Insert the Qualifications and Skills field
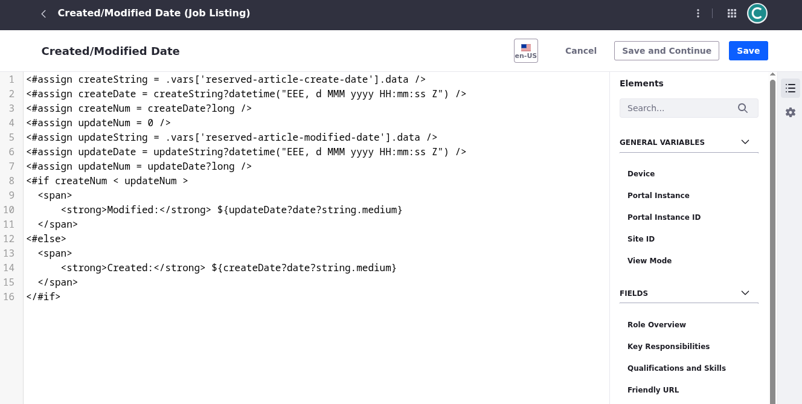Viewport: 802px width, 404px height. tap(676, 368)
